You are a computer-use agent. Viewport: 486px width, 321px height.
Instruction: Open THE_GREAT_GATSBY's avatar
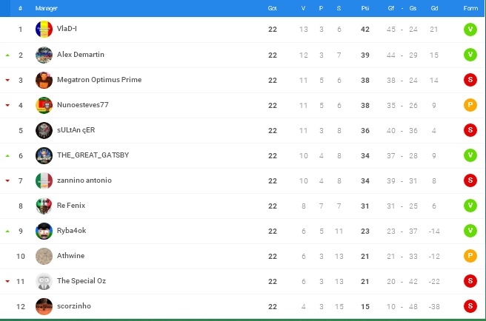[44, 155]
